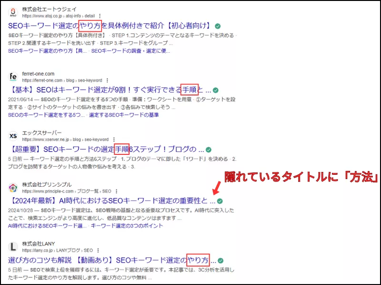The image size is (381, 285).
Task: Click the URL https://ferret-one.com › blog › seo-keyword
Action: click(x=62, y=80)
